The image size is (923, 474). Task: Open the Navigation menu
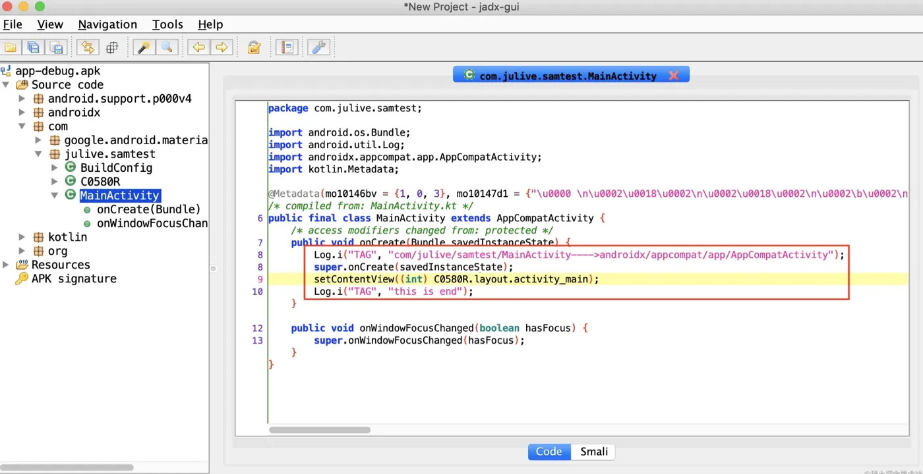click(x=107, y=24)
